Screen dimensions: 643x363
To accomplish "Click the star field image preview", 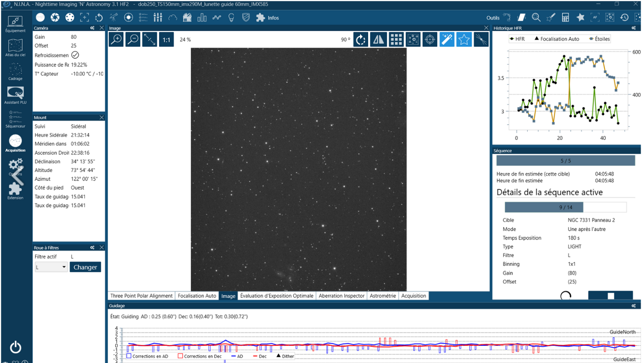I will click(298, 169).
